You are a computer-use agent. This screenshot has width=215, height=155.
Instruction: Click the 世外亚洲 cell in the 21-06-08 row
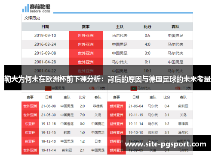click(30, 106)
